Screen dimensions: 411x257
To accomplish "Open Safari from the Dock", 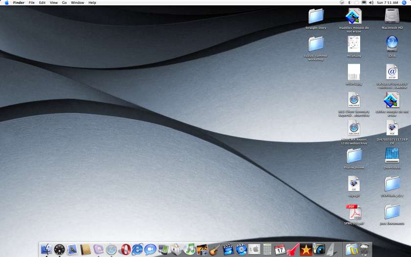I will [112, 249].
